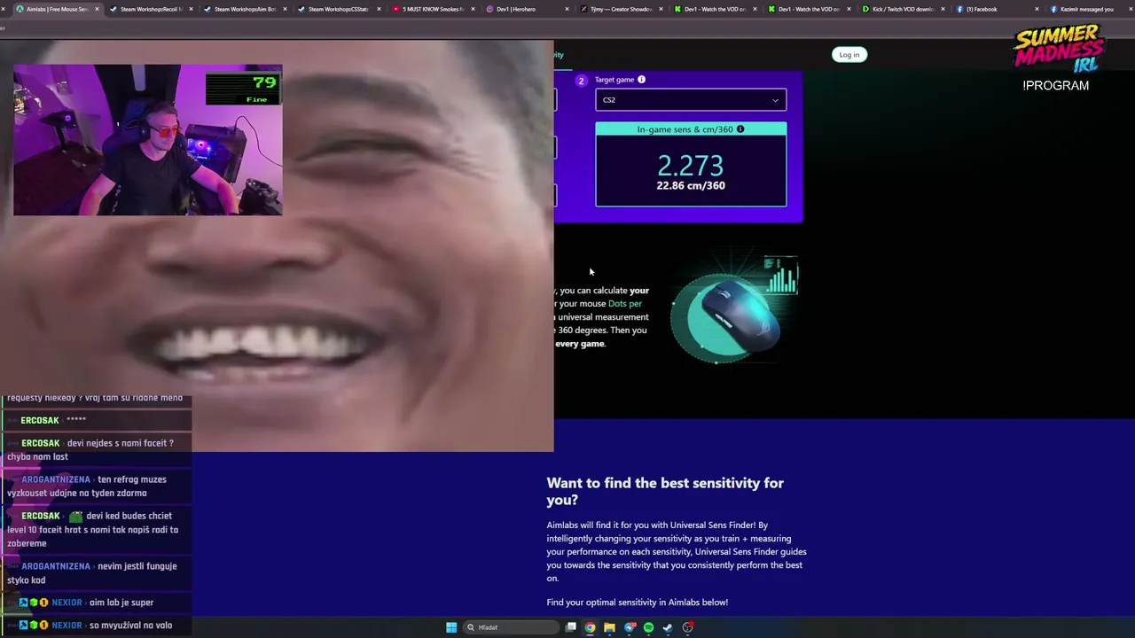Open the Target game CS2 dropdown

691,100
